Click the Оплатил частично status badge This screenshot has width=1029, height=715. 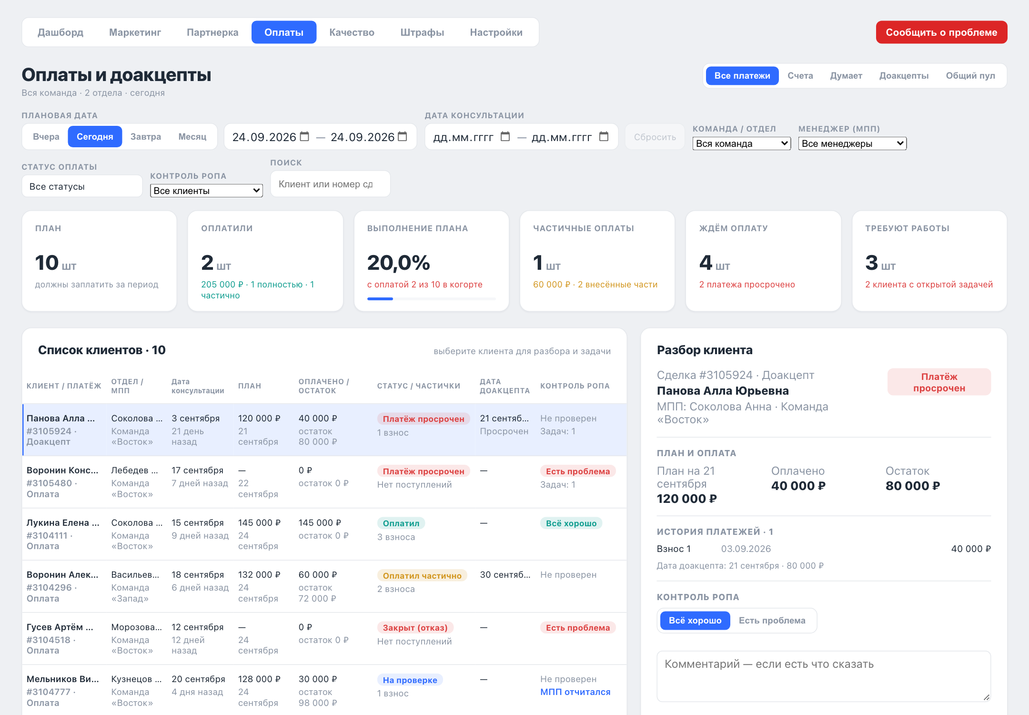pos(422,575)
